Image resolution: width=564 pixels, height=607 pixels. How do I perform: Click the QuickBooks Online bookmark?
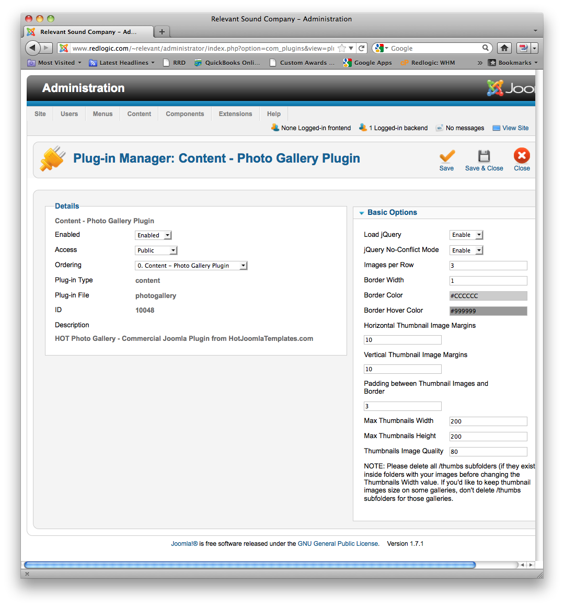point(227,63)
